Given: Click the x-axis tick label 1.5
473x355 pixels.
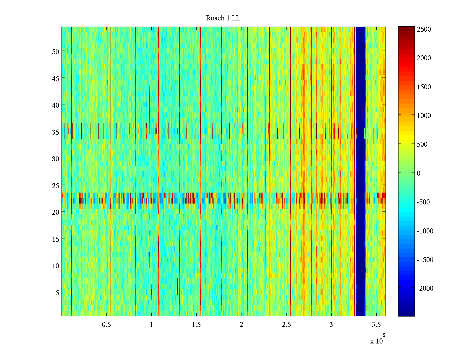Looking at the screenshot, I should pyautogui.click(x=196, y=325).
